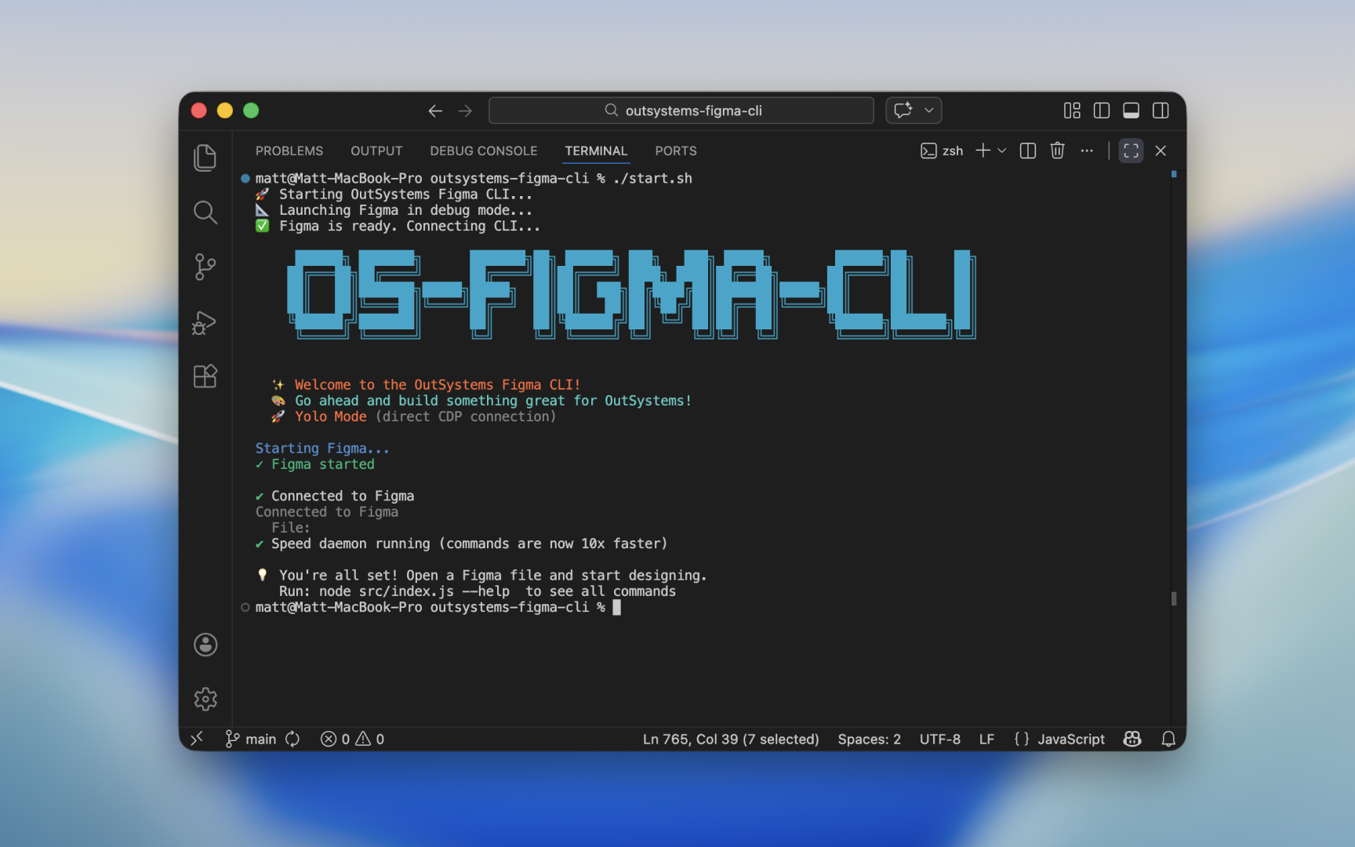The width and height of the screenshot is (1355, 847).
Task: Open the Problems tab
Action: (x=289, y=151)
